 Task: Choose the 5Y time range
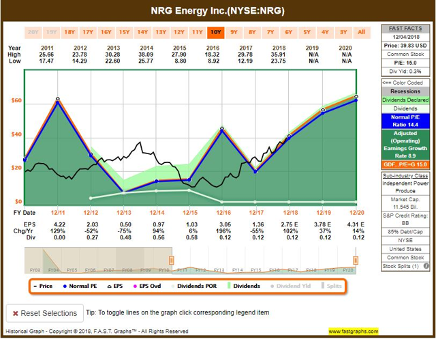click(307, 32)
